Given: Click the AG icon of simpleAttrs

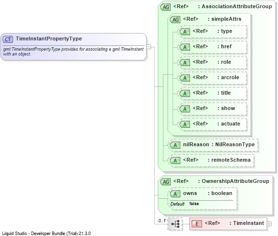Looking at the screenshot, I should (175, 19).
